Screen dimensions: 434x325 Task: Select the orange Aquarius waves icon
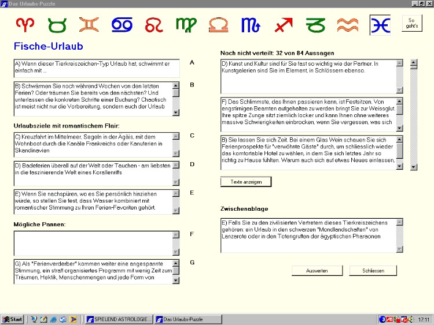348,25
